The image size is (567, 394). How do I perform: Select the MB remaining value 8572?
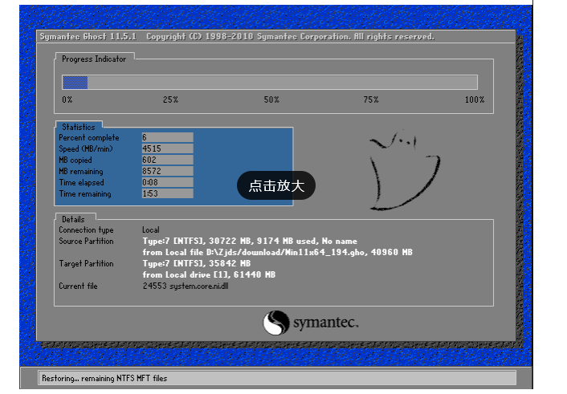pyautogui.click(x=167, y=171)
